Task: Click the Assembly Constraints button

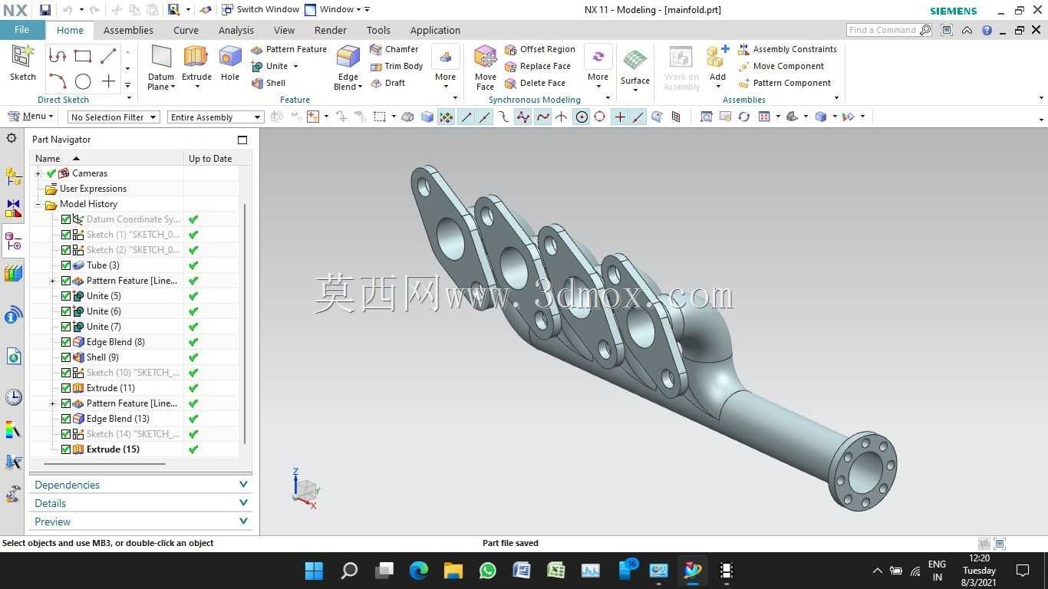Action: point(787,49)
